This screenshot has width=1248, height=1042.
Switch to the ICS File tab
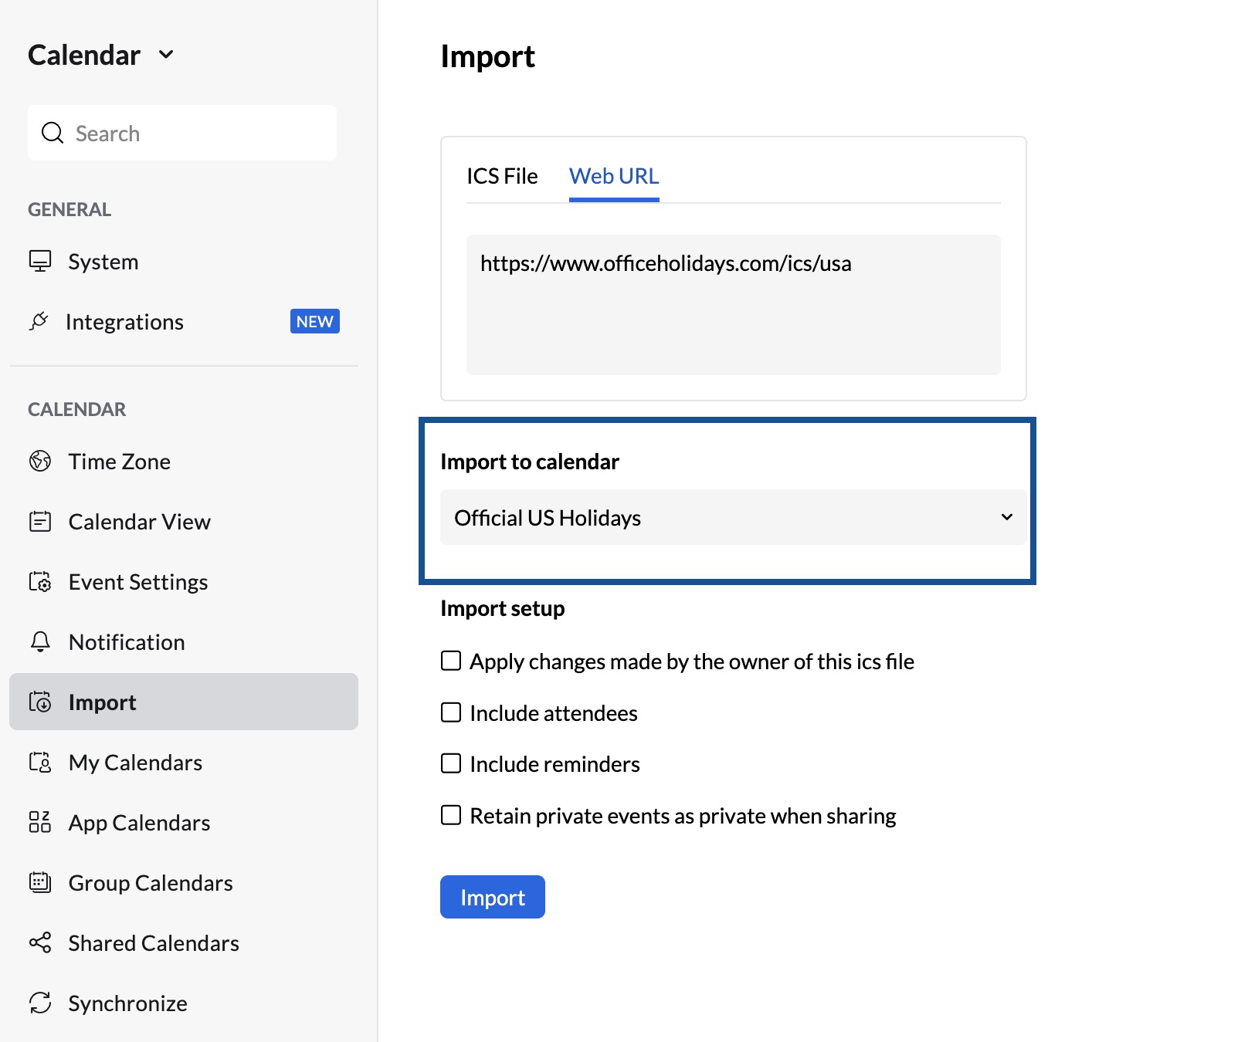(503, 175)
